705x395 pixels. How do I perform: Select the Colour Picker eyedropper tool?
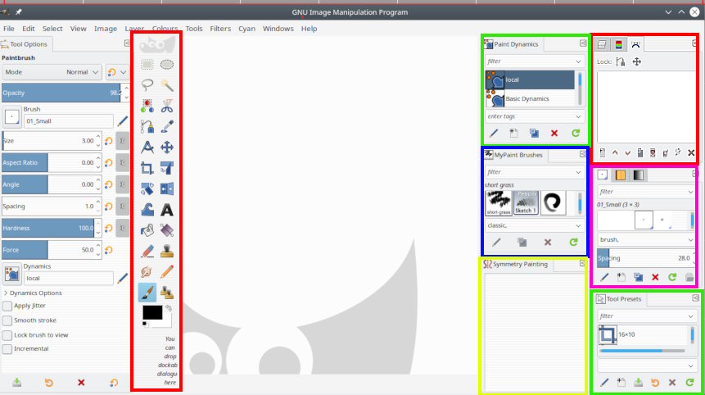[167, 127]
